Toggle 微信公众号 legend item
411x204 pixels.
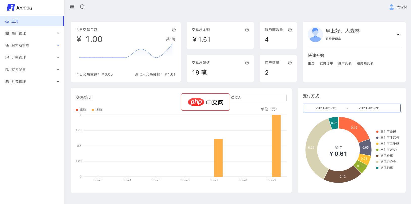(386, 162)
